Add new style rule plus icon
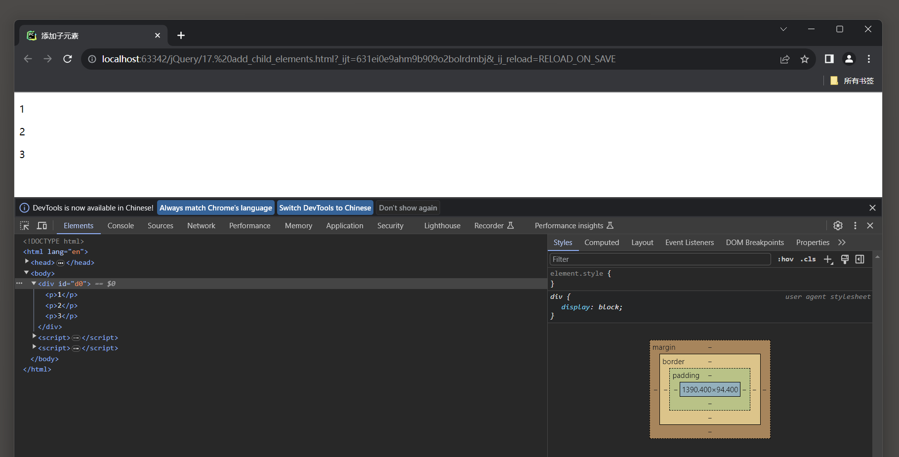Viewport: 899px width, 457px height. pos(828,259)
